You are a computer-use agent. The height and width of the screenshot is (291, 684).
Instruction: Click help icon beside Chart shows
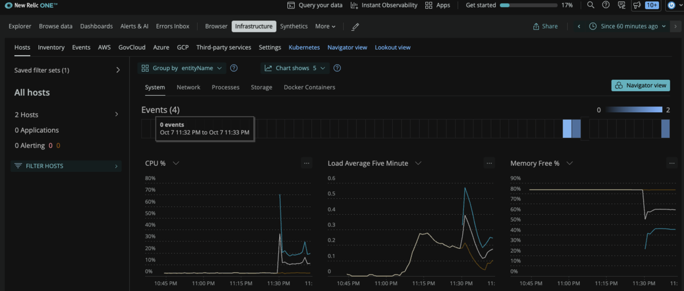pos(337,68)
